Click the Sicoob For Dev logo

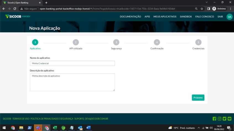(x=18, y=16)
